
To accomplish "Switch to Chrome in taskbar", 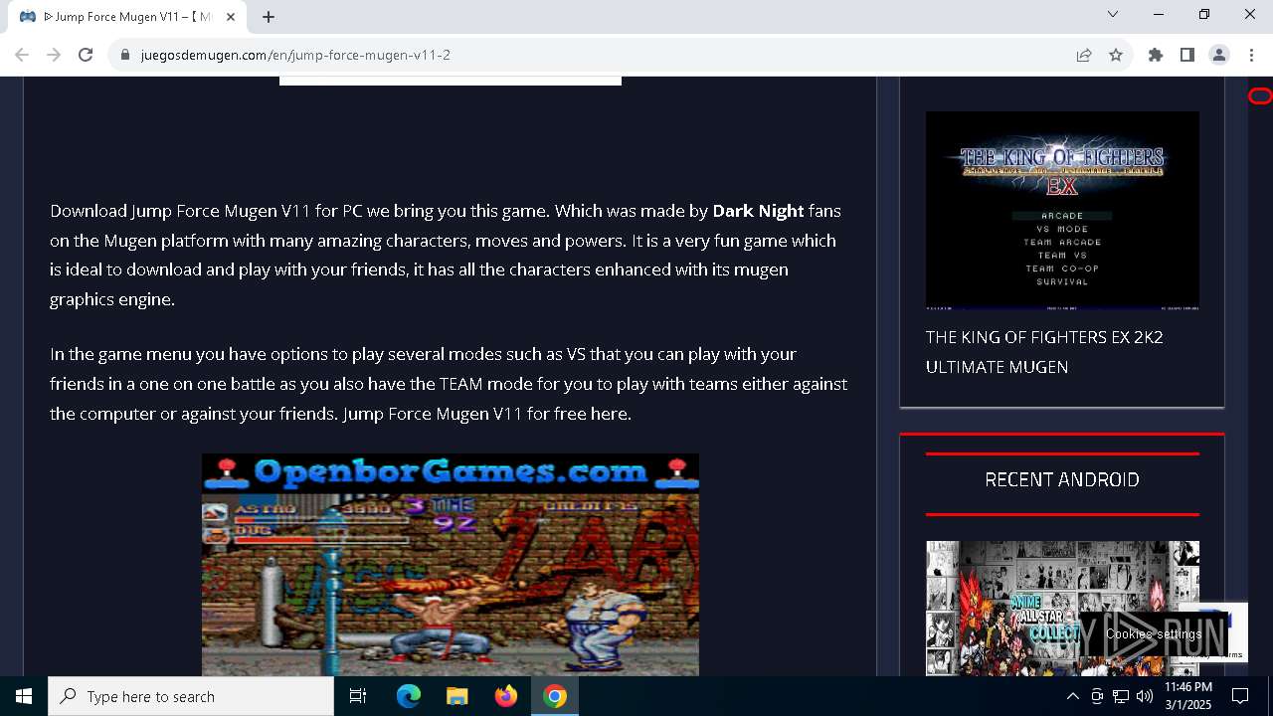I will (x=555, y=696).
